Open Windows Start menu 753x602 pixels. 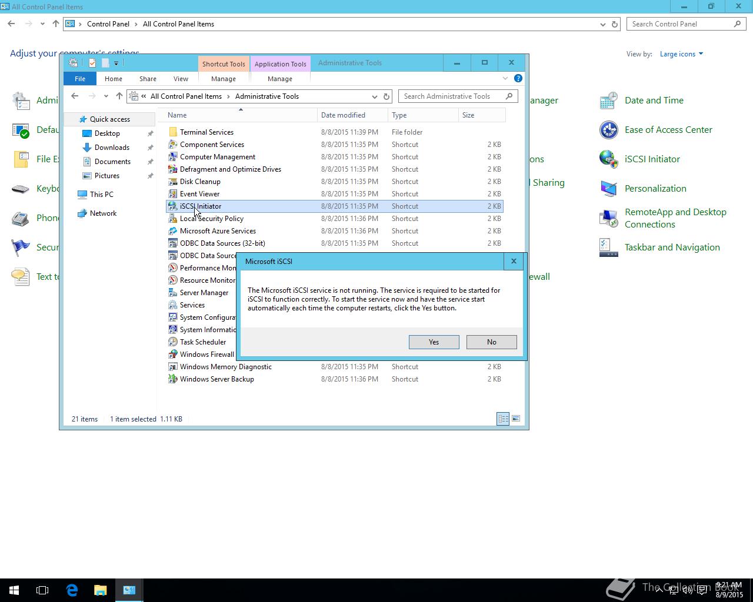click(14, 590)
